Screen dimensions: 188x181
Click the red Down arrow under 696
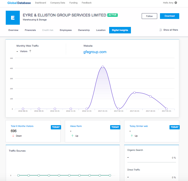coord(13,136)
